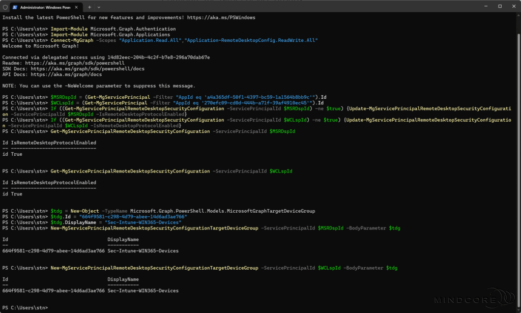Click the "Sec-Intune-WIN365-Devices" string in $tdg.DisplayName
The image size is (521, 313).
(x=143, y=222)
